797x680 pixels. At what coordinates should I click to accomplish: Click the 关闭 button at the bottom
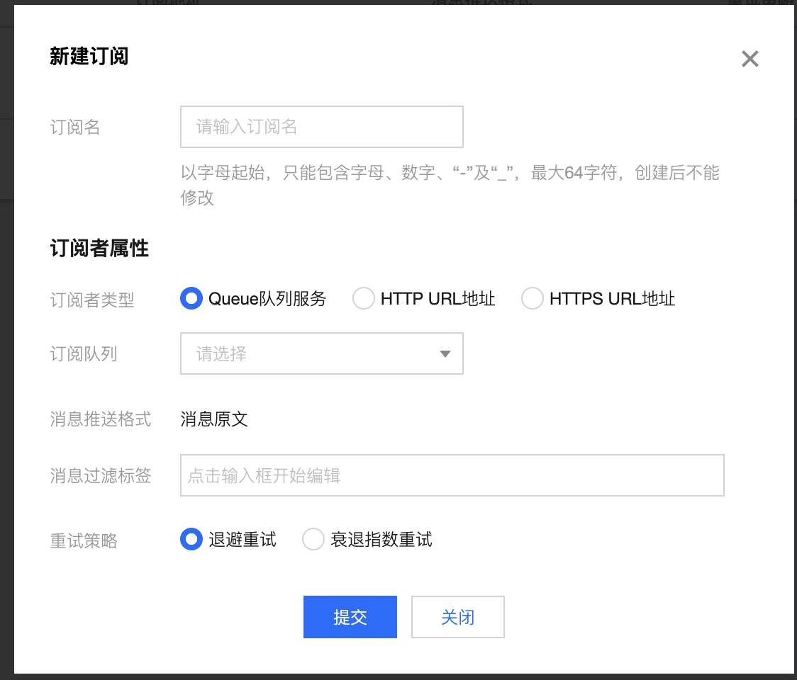point(458,617)
